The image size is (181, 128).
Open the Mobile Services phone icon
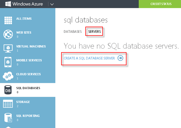pyautogui.click(x=8, y=62)
